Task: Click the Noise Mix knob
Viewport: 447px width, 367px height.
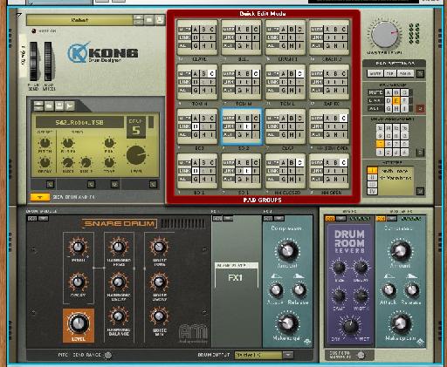Action: tap(159, 316)
